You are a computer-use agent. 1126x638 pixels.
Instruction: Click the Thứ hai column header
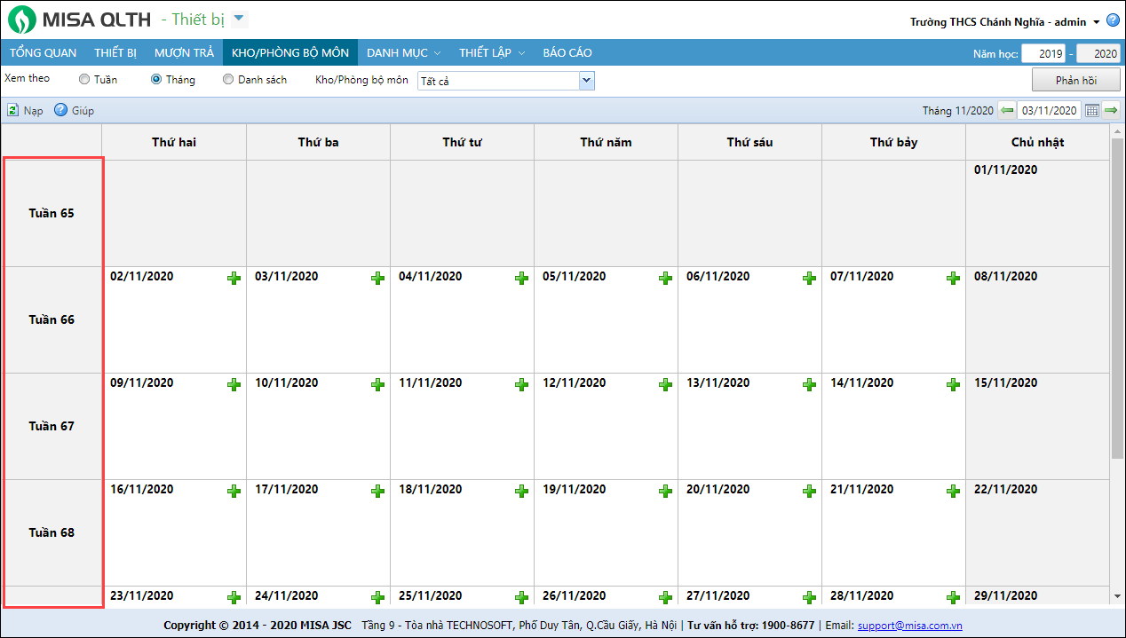coord(174,142)
